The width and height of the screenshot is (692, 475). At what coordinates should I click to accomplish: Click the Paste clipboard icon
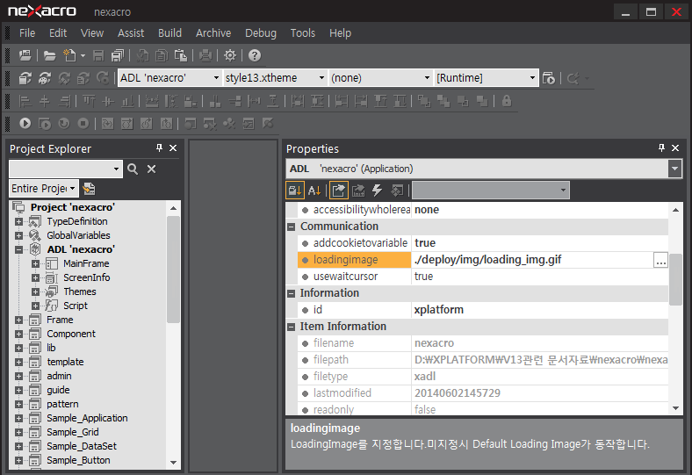click(x=181, y=55)
